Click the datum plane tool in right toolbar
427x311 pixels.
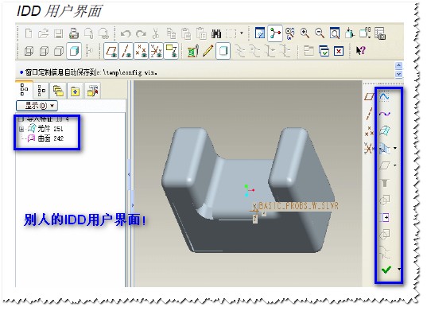coord(369,96)
